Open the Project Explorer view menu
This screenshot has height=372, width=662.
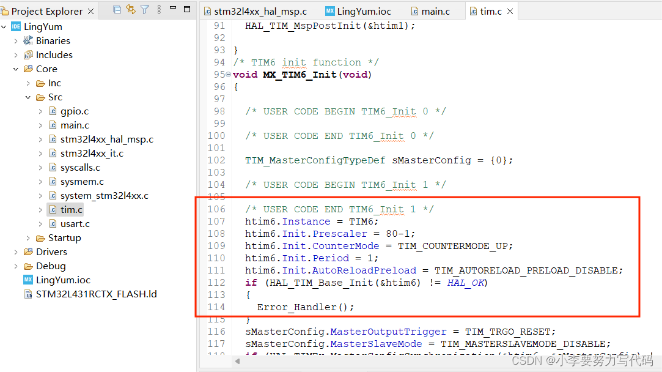[x=159, y=9]
